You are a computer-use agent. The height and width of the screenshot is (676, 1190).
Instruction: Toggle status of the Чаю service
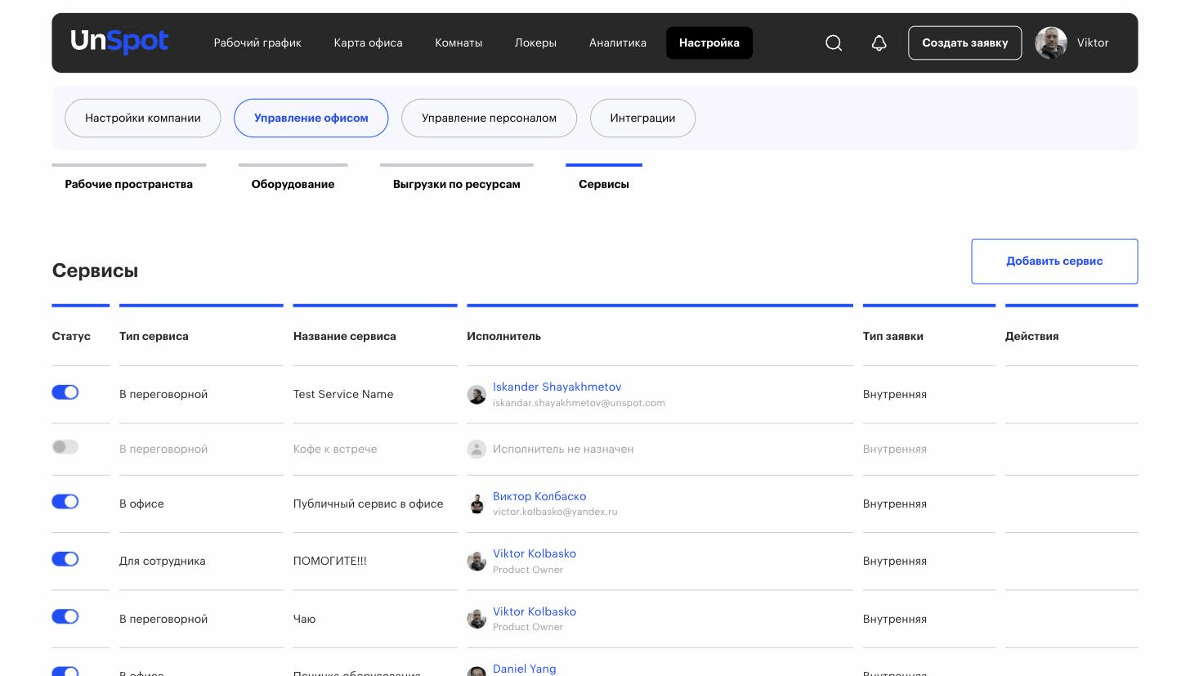click(x=65, y=617)
